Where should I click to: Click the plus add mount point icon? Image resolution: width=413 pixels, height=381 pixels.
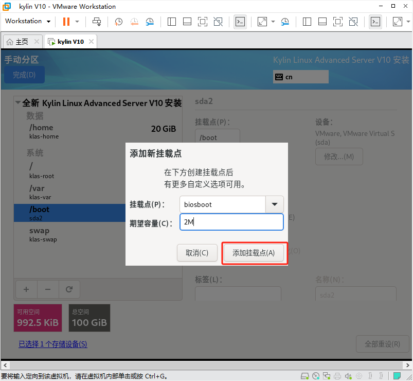(x=26, y=289)
